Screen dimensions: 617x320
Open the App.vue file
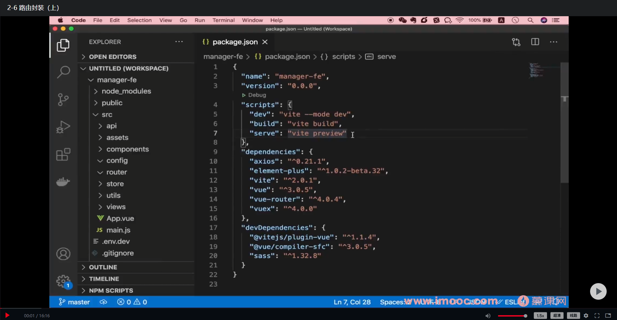click(x=120, y=218)
